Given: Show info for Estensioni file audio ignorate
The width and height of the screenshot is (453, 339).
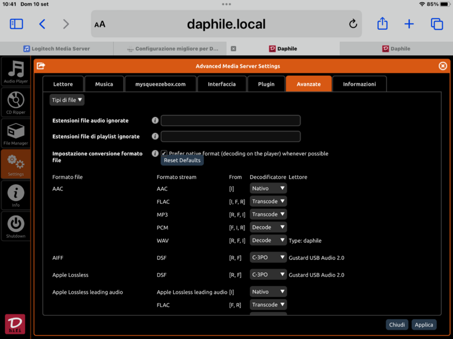Looking at the screenshot, I should tap(155, 120).
